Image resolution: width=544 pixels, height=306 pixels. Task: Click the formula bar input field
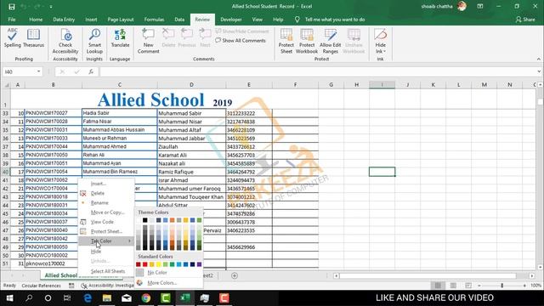tap(317, 71)
